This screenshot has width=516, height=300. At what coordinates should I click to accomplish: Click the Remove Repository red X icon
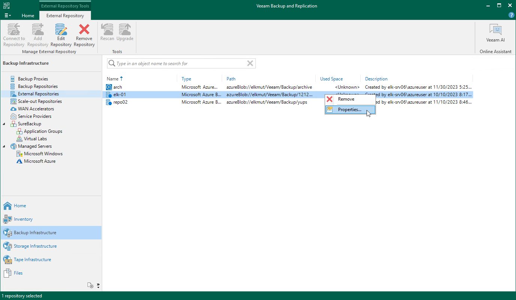coord(84,29)
